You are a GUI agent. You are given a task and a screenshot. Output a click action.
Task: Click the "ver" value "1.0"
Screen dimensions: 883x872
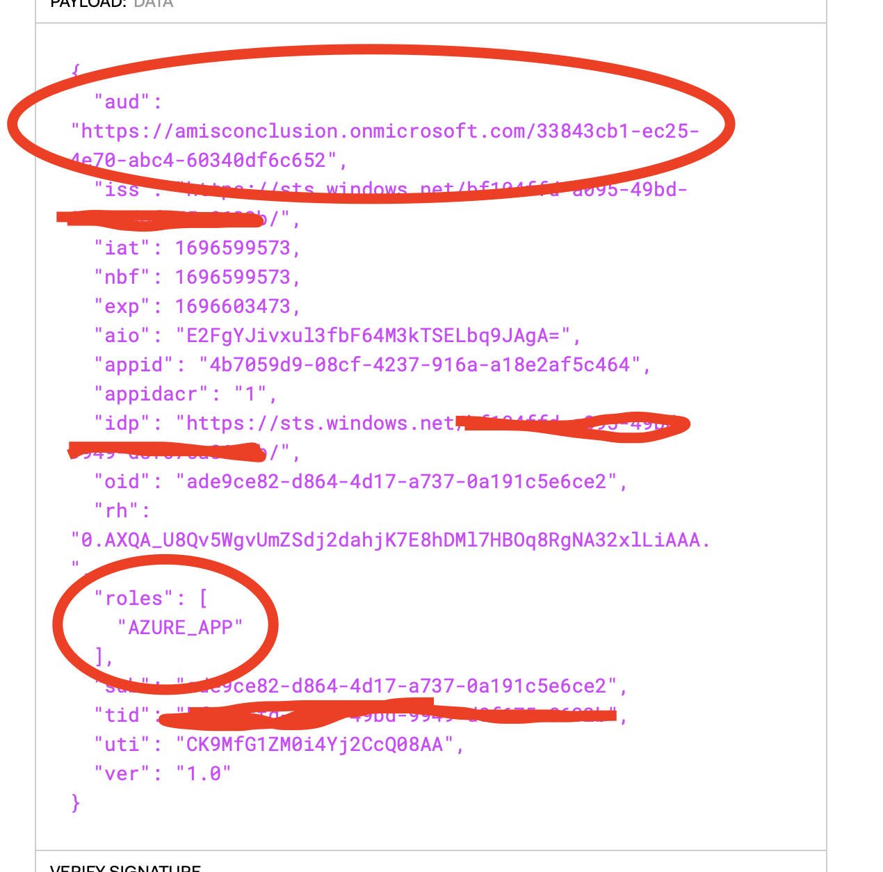204,774
